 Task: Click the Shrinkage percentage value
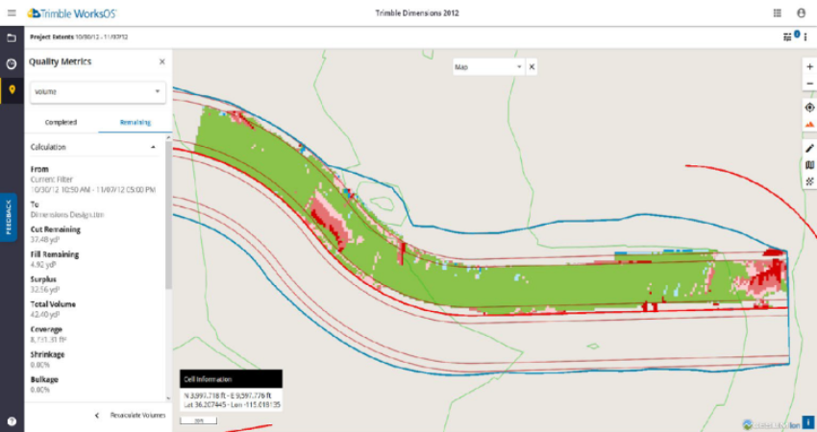40,365
